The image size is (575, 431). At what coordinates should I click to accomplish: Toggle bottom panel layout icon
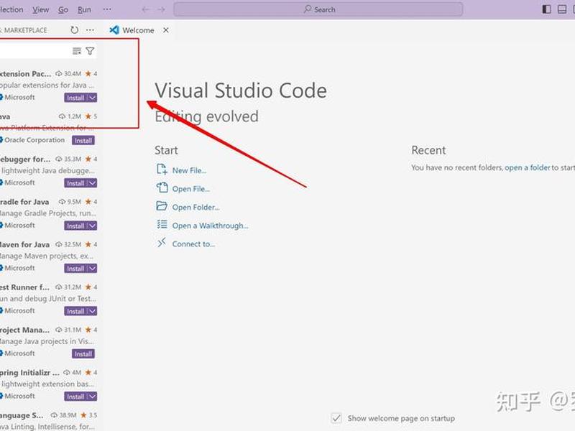[x=562, y=9]
